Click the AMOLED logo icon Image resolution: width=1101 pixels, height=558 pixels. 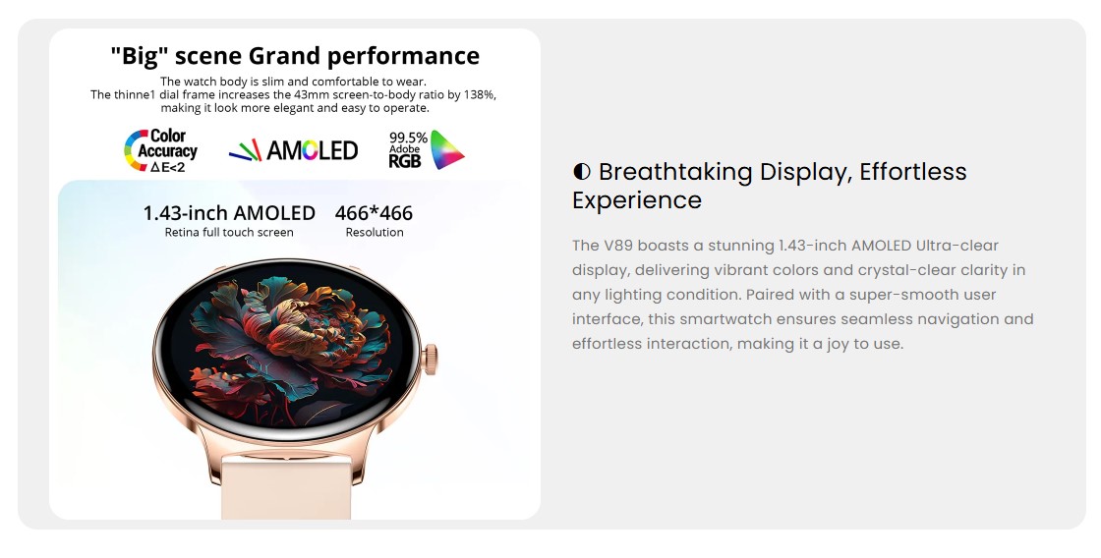point(294,150)
